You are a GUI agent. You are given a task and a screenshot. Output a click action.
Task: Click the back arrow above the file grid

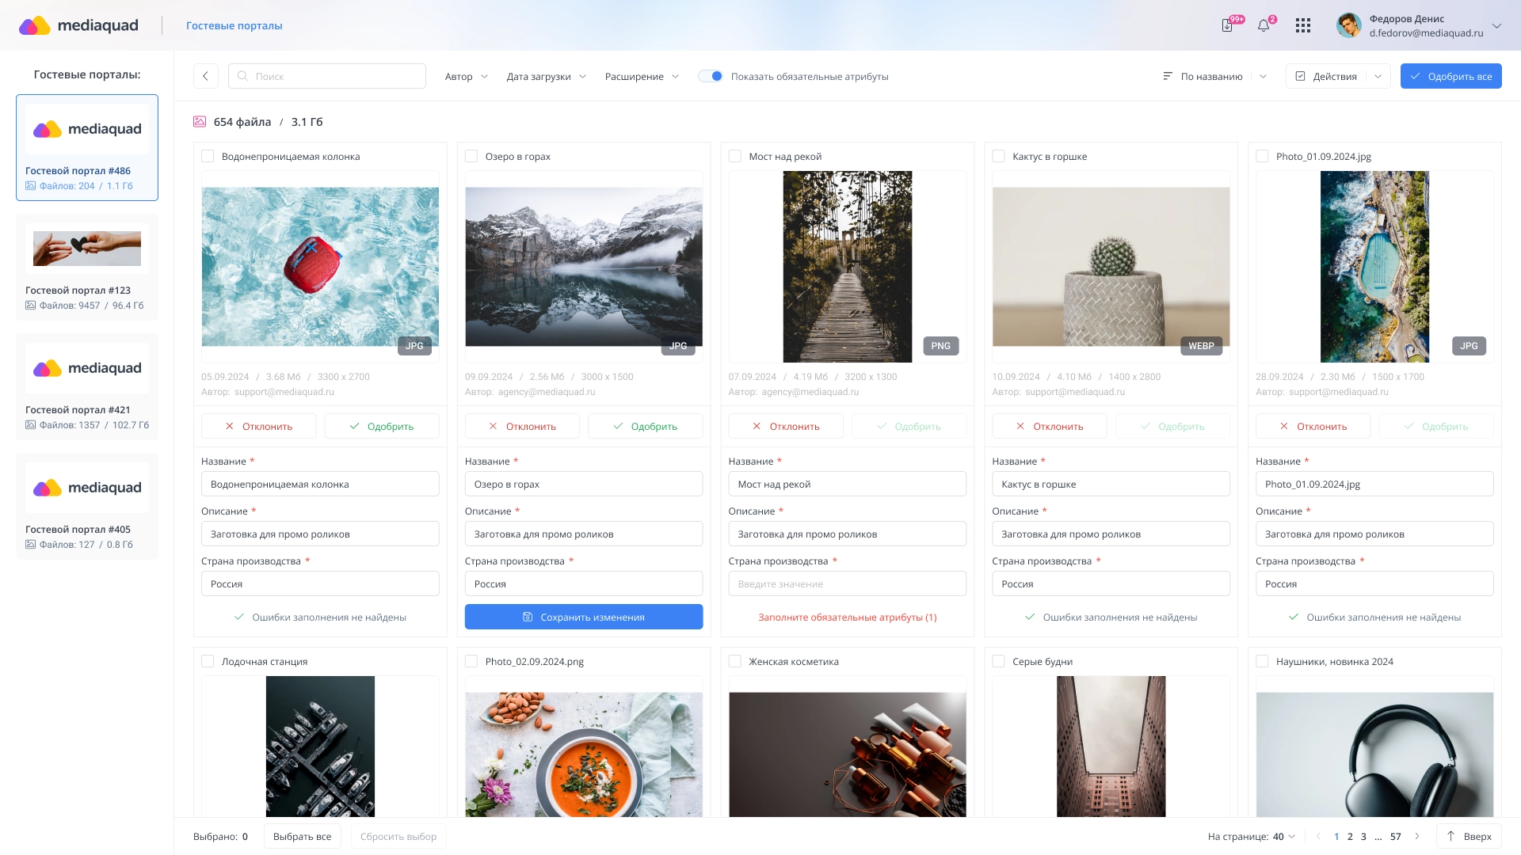[x=205, y=76]
